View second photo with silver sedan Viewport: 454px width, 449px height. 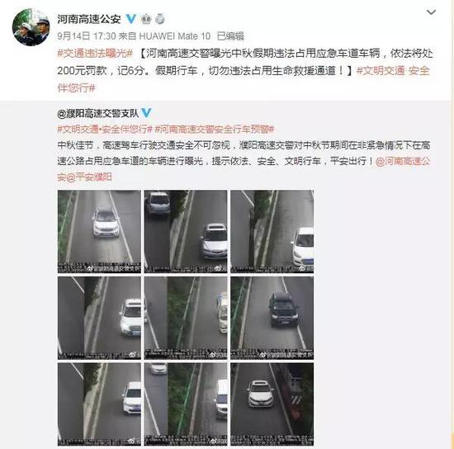pyautogui.click(x=186, y=231)
